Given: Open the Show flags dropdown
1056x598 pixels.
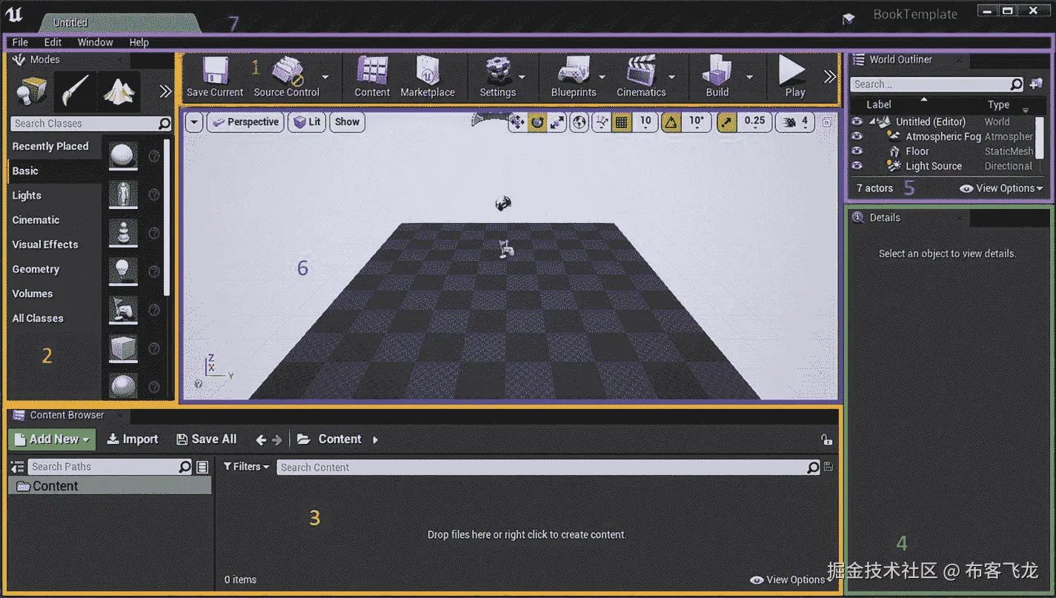Looking at the screenshot, I should [x=347, y=122].
